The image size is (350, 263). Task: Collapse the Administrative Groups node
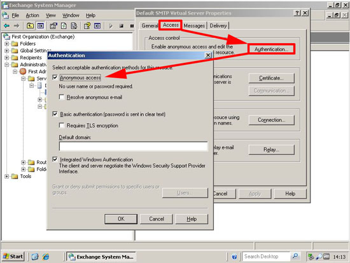pyautogui.click(x=7, y=64)
